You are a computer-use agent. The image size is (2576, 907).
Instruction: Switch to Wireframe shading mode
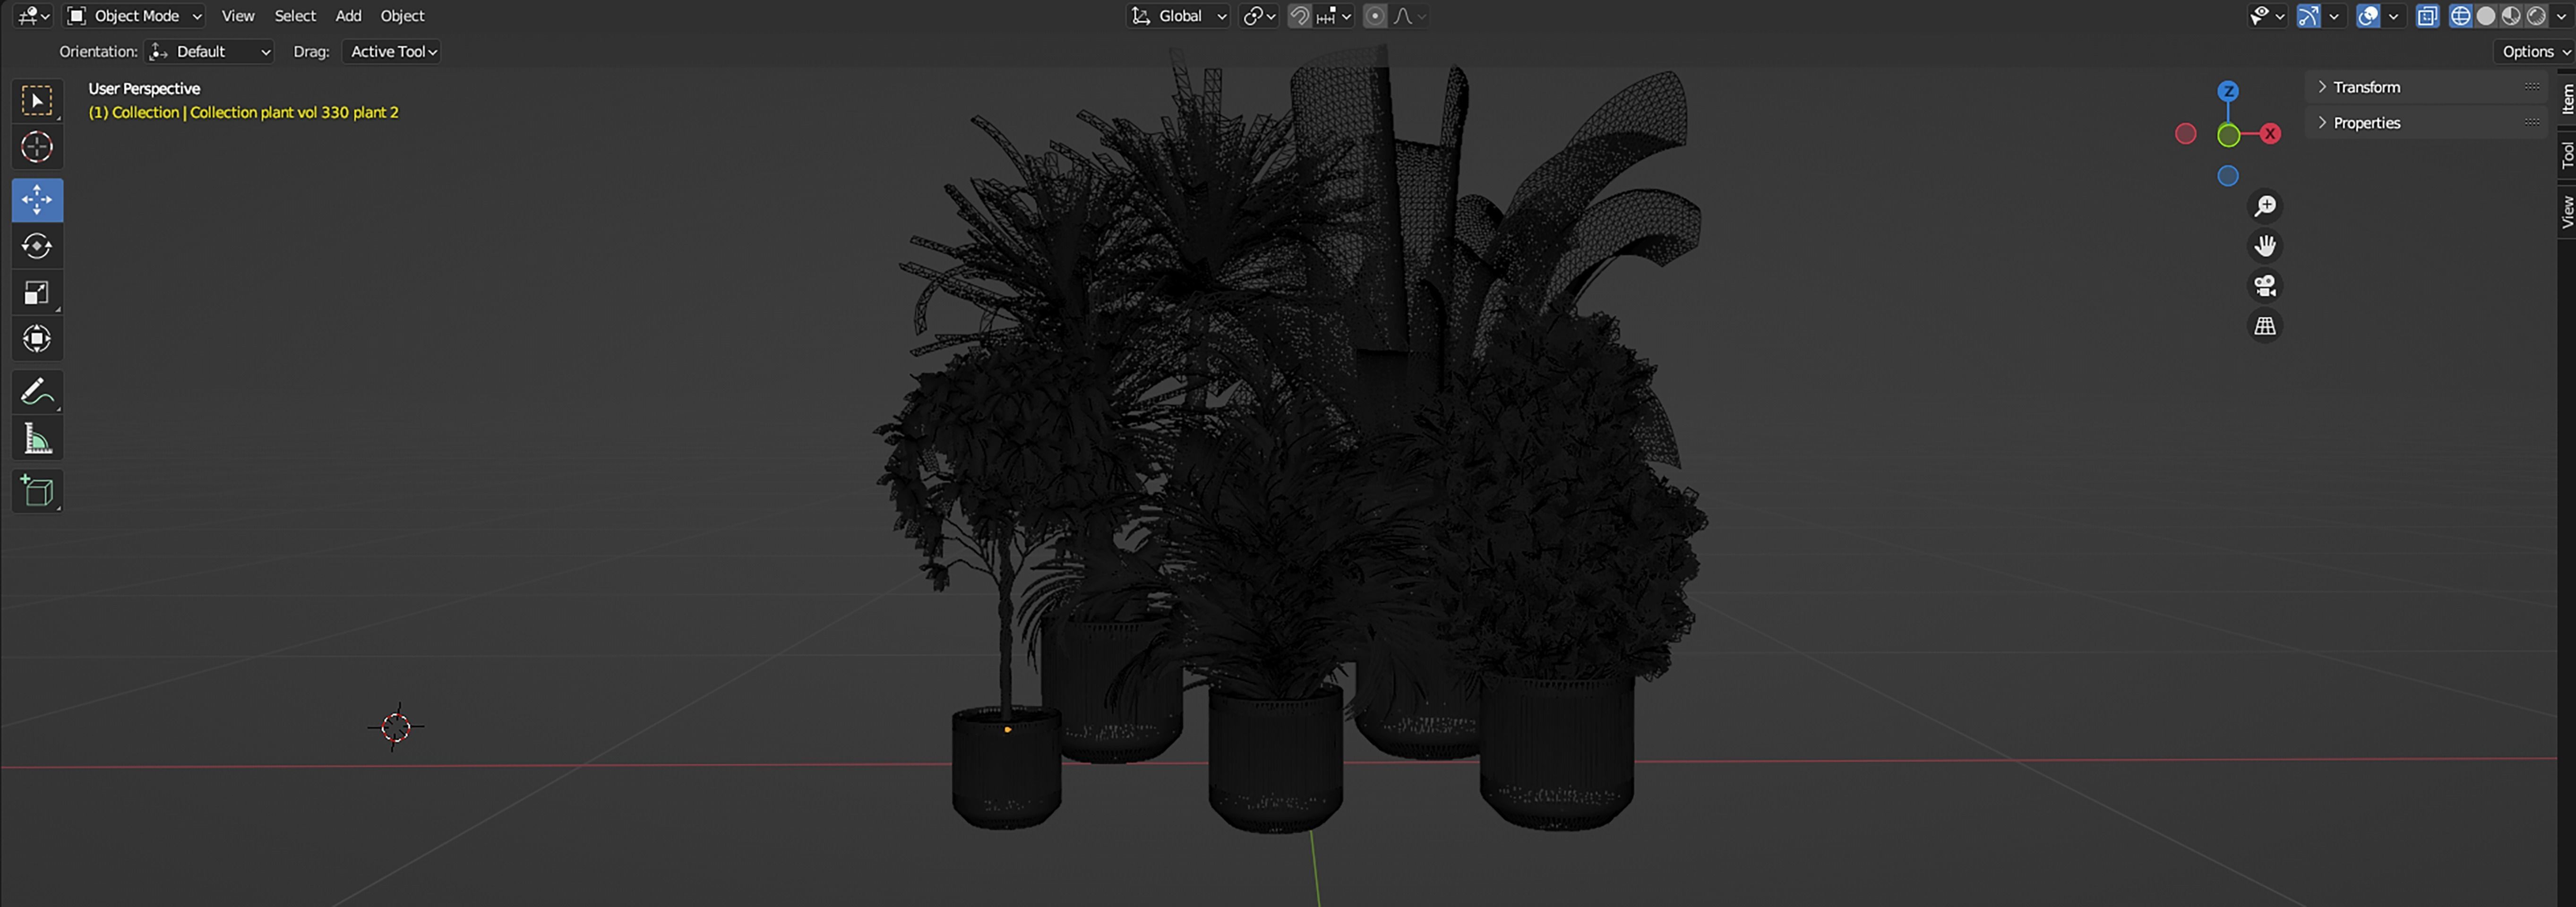click(x=2461, y=16)
